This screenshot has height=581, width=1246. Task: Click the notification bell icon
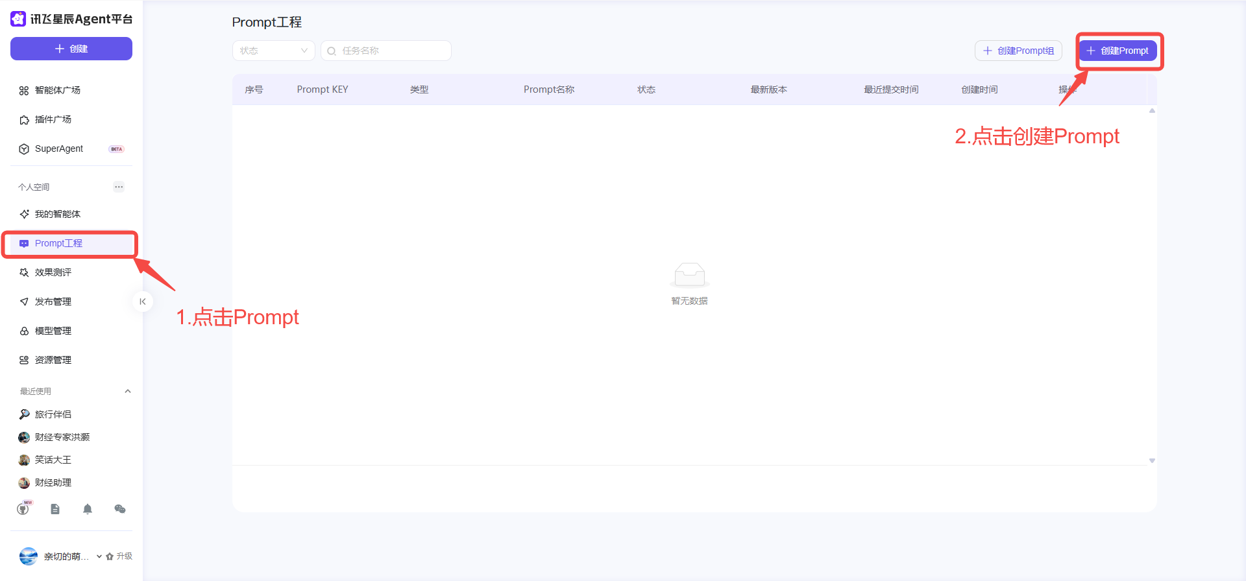[x=88, y=509]
